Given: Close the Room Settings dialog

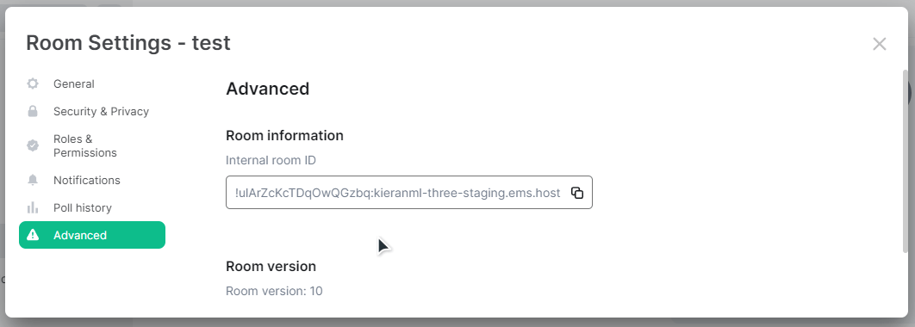Looking at the screenshot, I should click(x=880, y=44).
